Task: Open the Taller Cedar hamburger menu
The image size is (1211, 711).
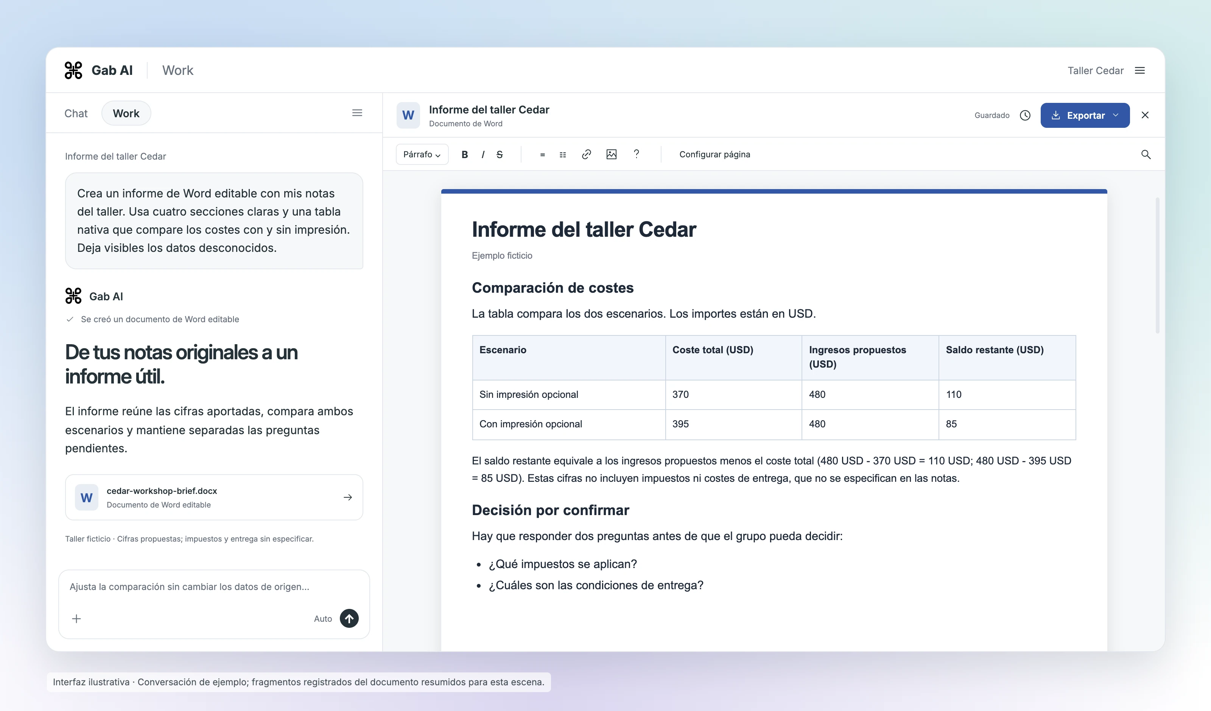Action: [1140, 71]
